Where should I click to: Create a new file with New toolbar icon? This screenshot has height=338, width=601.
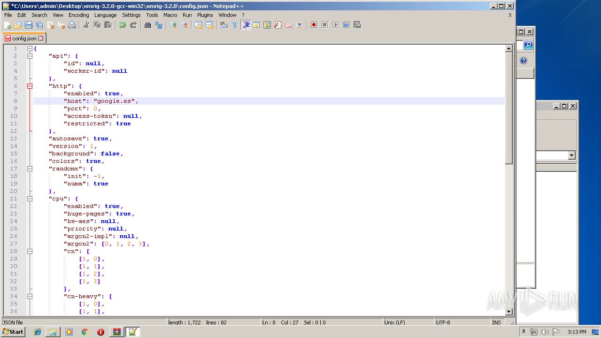point(8,25)
